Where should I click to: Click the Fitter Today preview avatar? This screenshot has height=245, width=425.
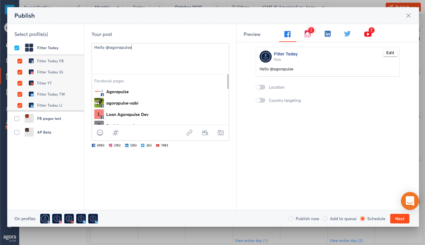(x=266, y=57)
